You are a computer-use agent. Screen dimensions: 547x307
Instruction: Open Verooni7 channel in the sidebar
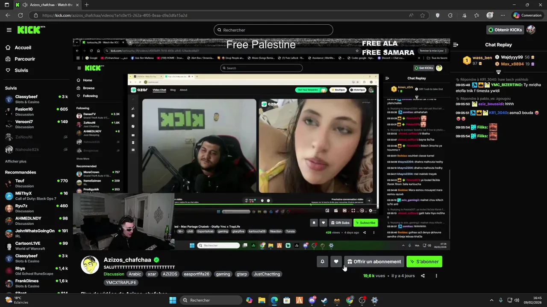coord(36,124)
